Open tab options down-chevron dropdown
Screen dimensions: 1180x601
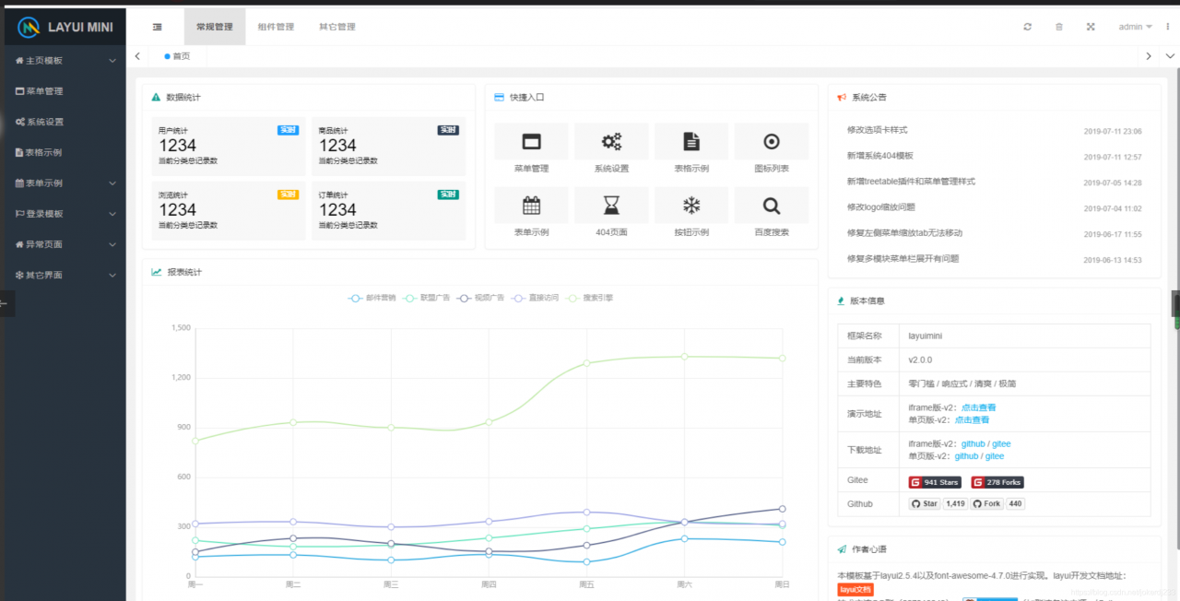[x=1170, y=56]
